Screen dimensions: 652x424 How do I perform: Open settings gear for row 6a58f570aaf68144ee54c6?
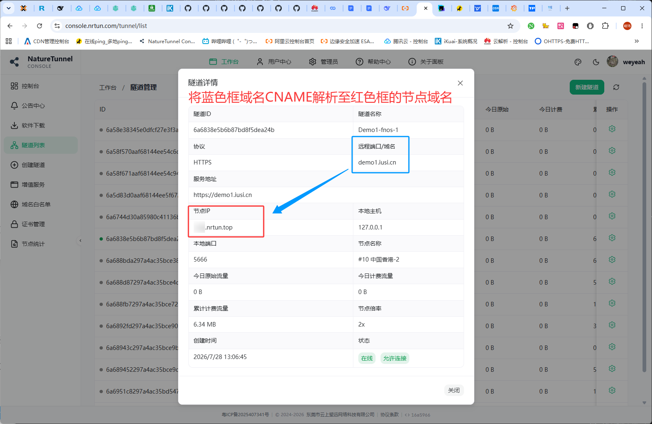pyautogui.click(x=612, y=151)
